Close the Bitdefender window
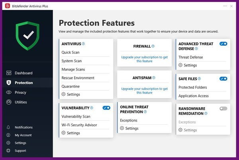Screen dimensions: 239x160 (x=231, y=6)
